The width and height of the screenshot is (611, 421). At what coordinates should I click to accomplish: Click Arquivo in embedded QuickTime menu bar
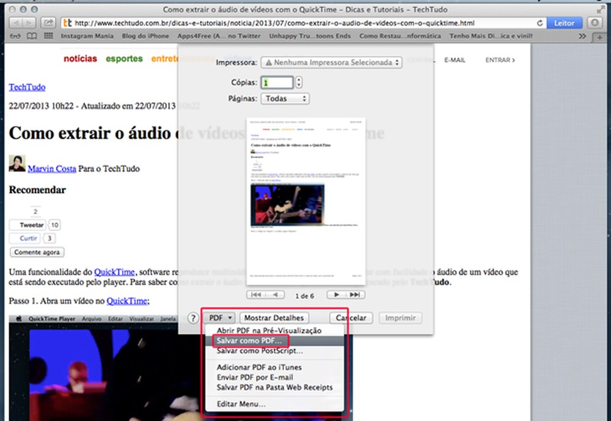[x=92, y=318]
